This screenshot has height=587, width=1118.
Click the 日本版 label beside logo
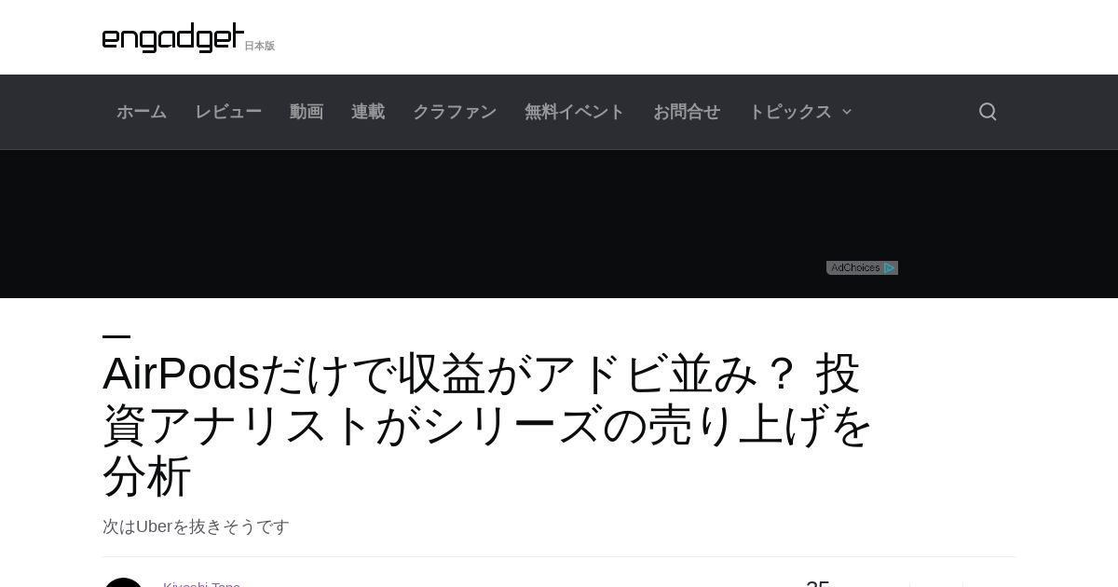point(260,46)
